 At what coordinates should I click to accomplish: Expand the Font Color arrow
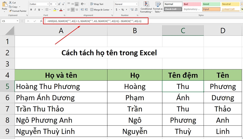pyautogui.click(x=64, y=10)
